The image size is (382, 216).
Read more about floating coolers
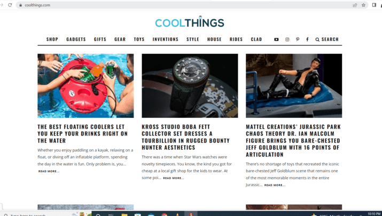(x=49, y=171)
